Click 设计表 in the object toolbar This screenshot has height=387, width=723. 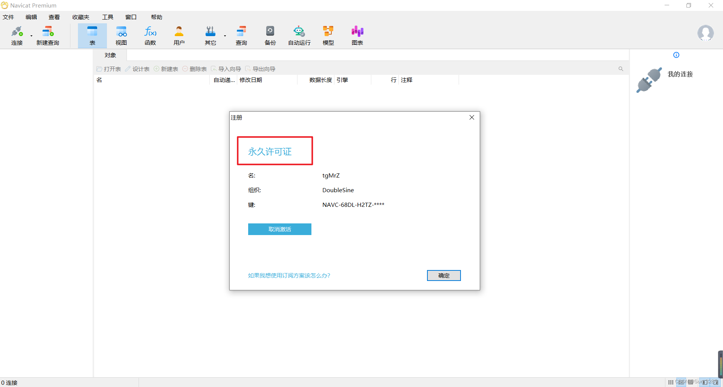tap(137, 69)
